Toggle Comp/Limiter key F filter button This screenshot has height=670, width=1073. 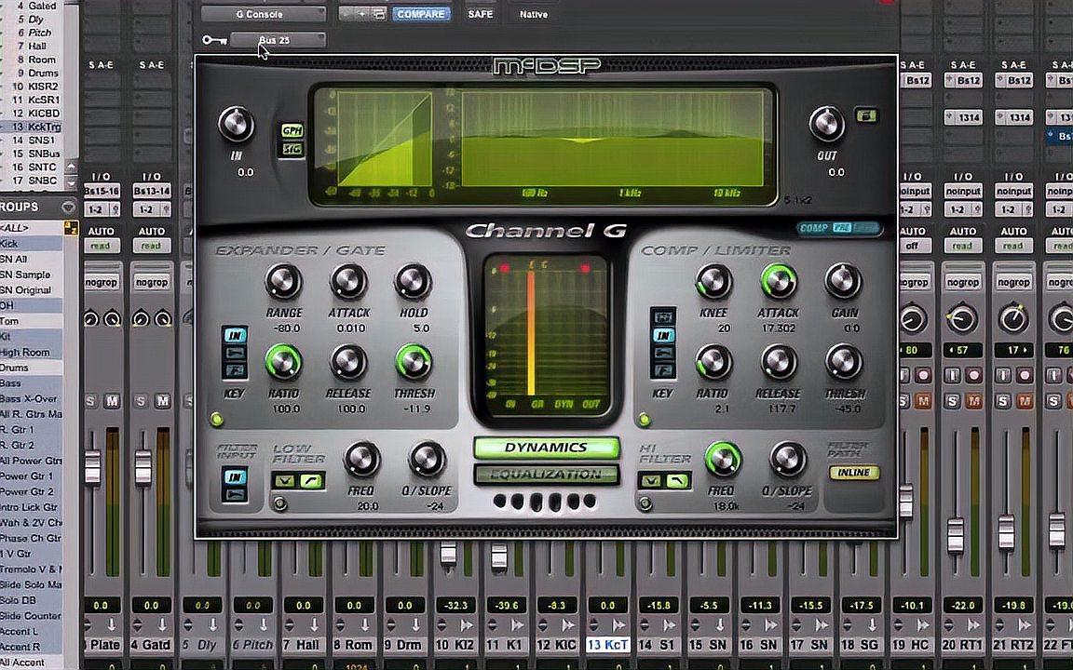(x=663, y=370)
